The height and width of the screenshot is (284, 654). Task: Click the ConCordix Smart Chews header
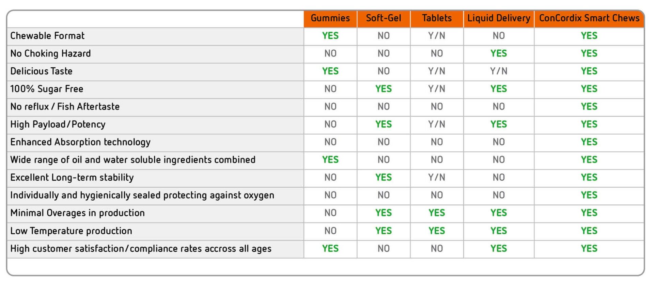pyautogui.click(x=589, y=18)
